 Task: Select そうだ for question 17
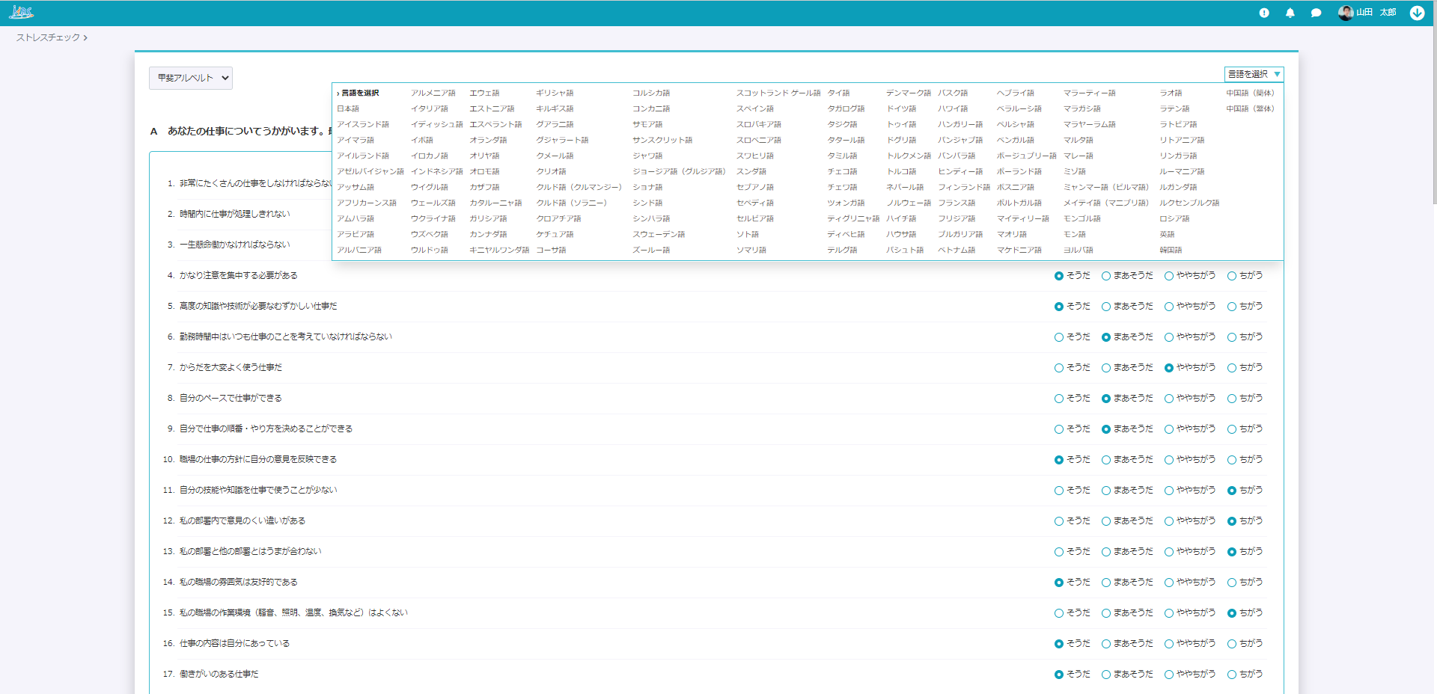click(x=1059, y=675)
